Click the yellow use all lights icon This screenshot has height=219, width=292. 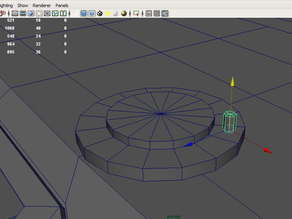[108, 13]
